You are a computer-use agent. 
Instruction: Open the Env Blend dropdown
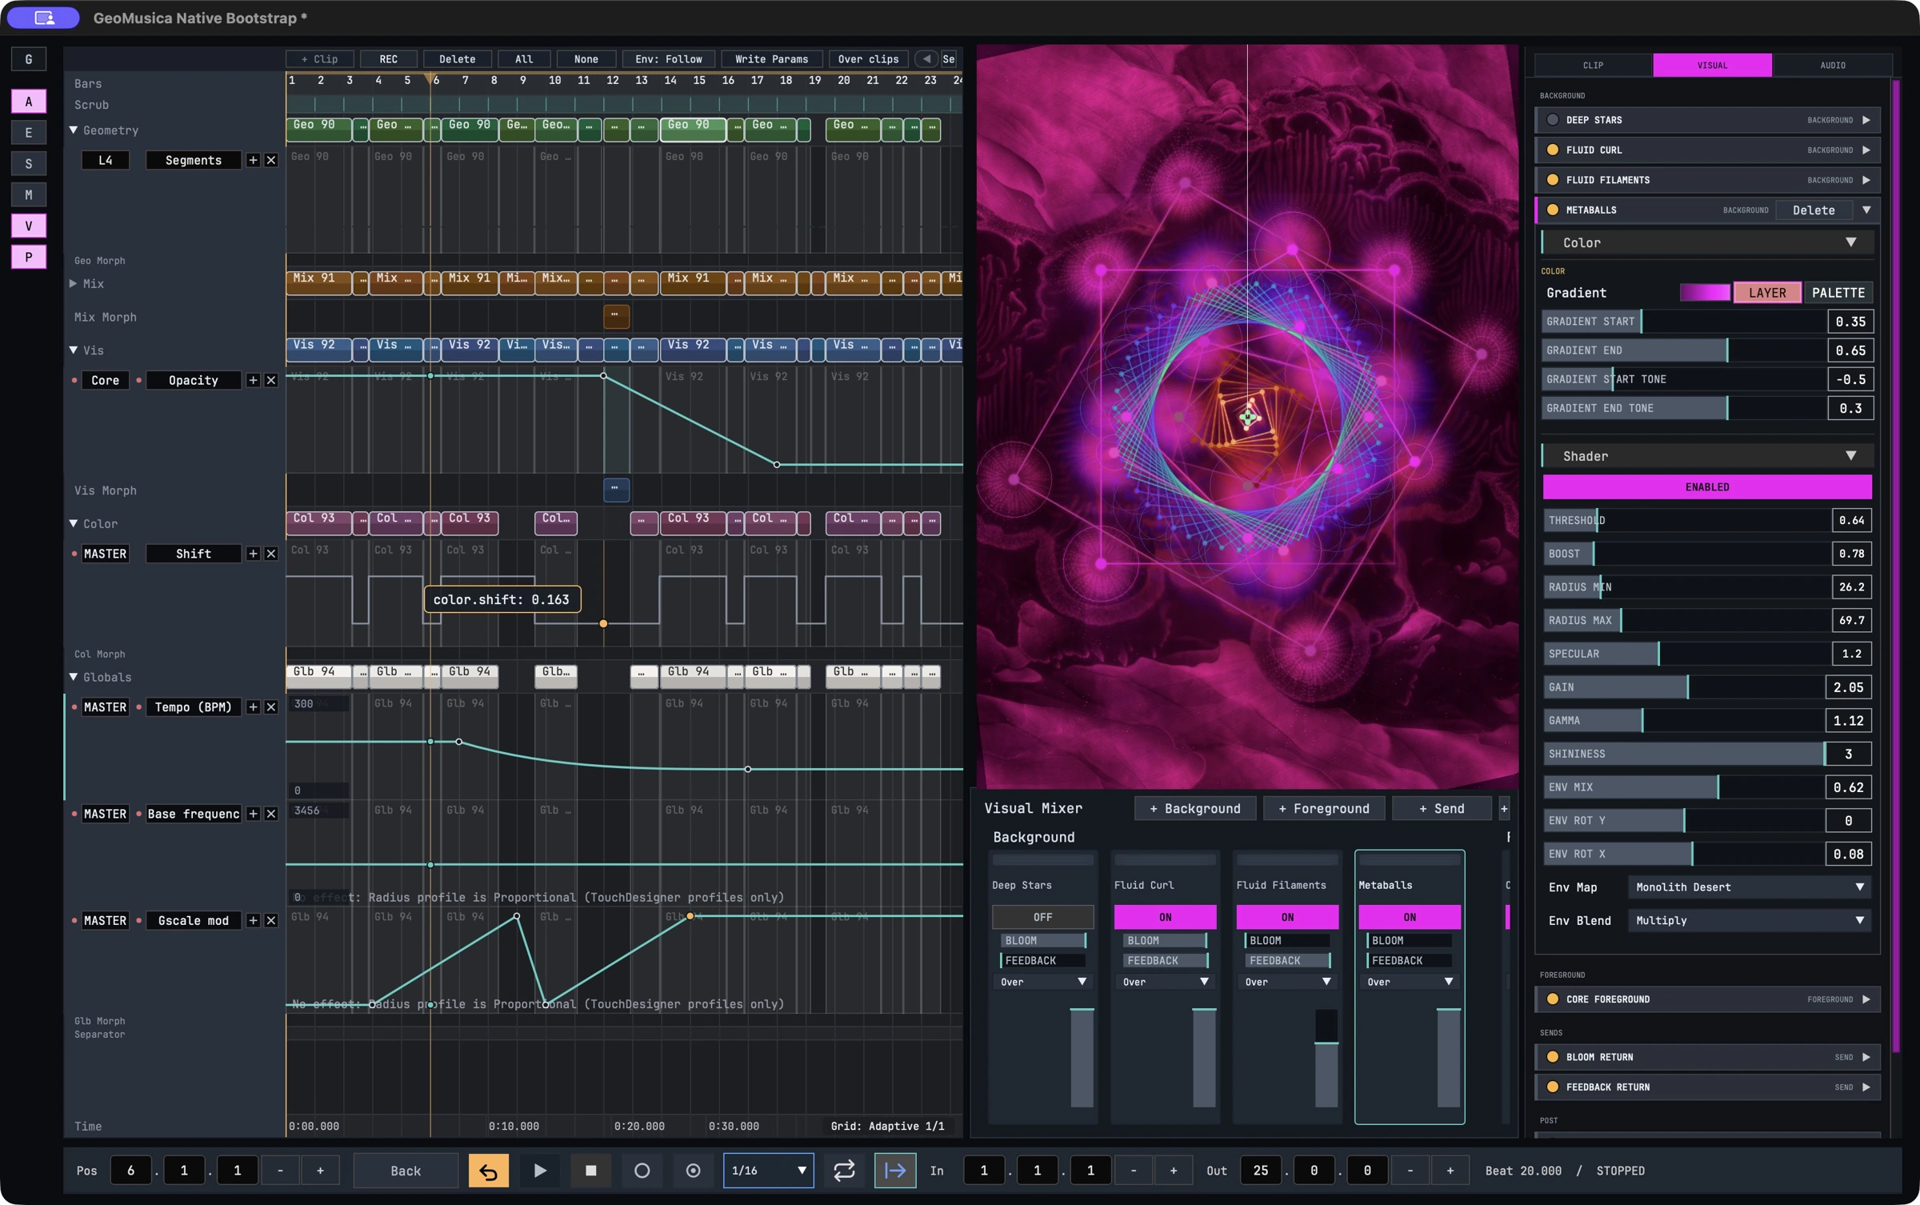[1749, 920]
